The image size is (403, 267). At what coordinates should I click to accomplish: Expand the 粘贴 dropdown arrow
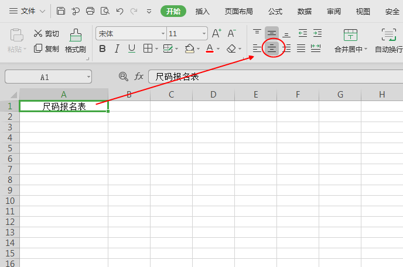25,48
